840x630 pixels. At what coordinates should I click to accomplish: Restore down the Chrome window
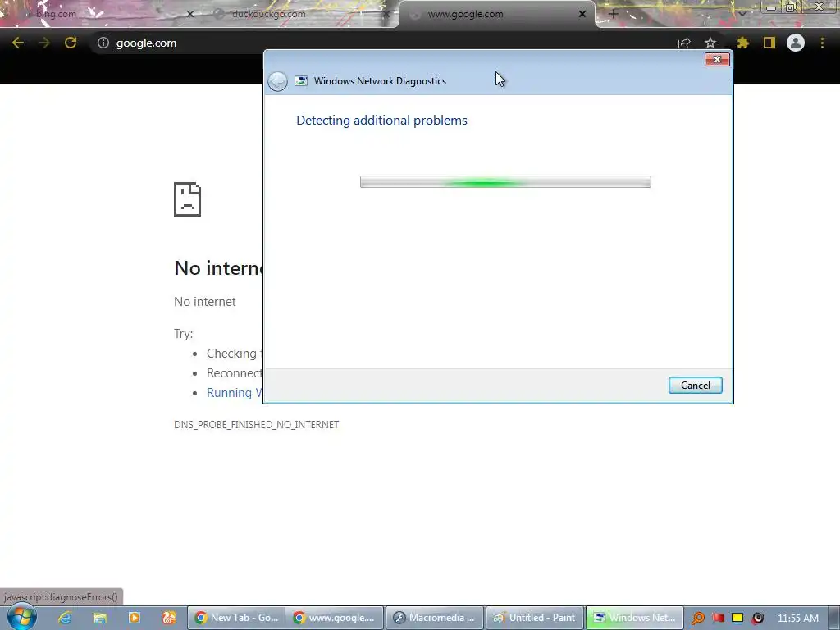click(x=791, y=7)
